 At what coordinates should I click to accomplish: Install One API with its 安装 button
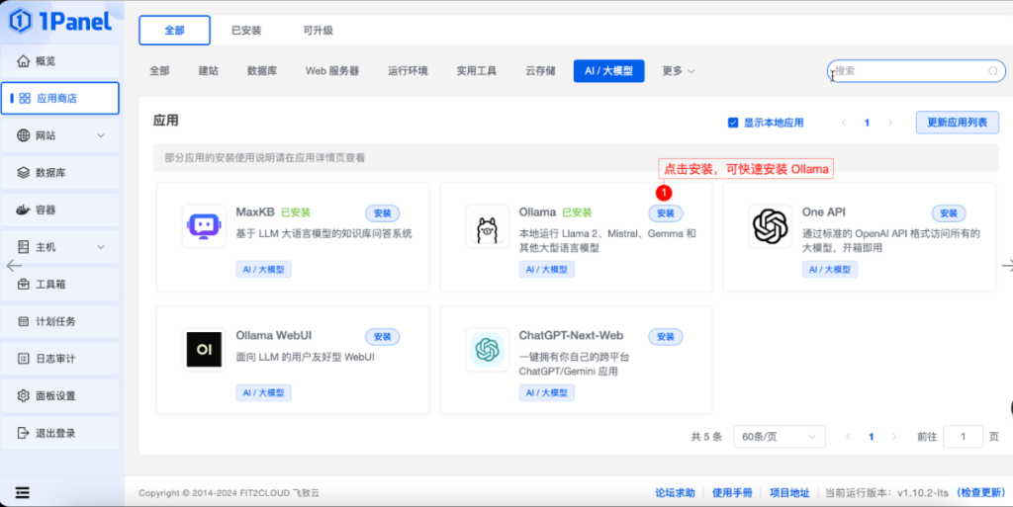(x=949, y=212)
